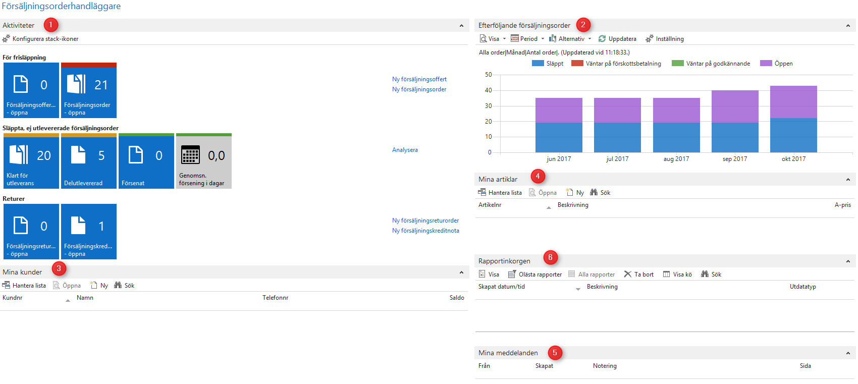Sort by Notering column in Mina meddelanden
Screen dimensions: 858x384
605,366
